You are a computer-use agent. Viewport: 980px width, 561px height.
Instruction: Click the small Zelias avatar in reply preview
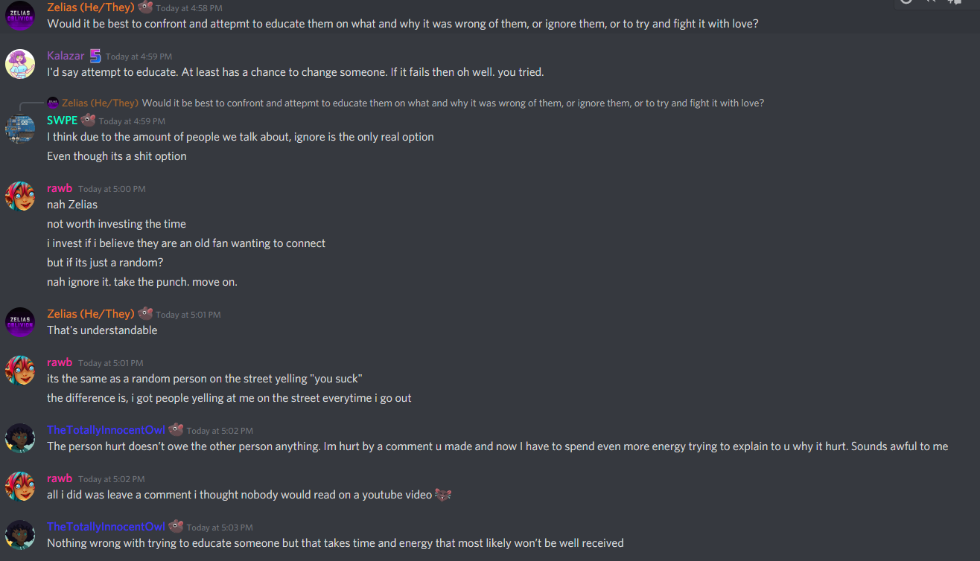pyautogui.click(x=52, y=103)
